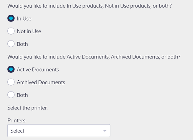193x140 pixels.
Task: Click the "Archived Documents" label text
Action: coord(41,82)
